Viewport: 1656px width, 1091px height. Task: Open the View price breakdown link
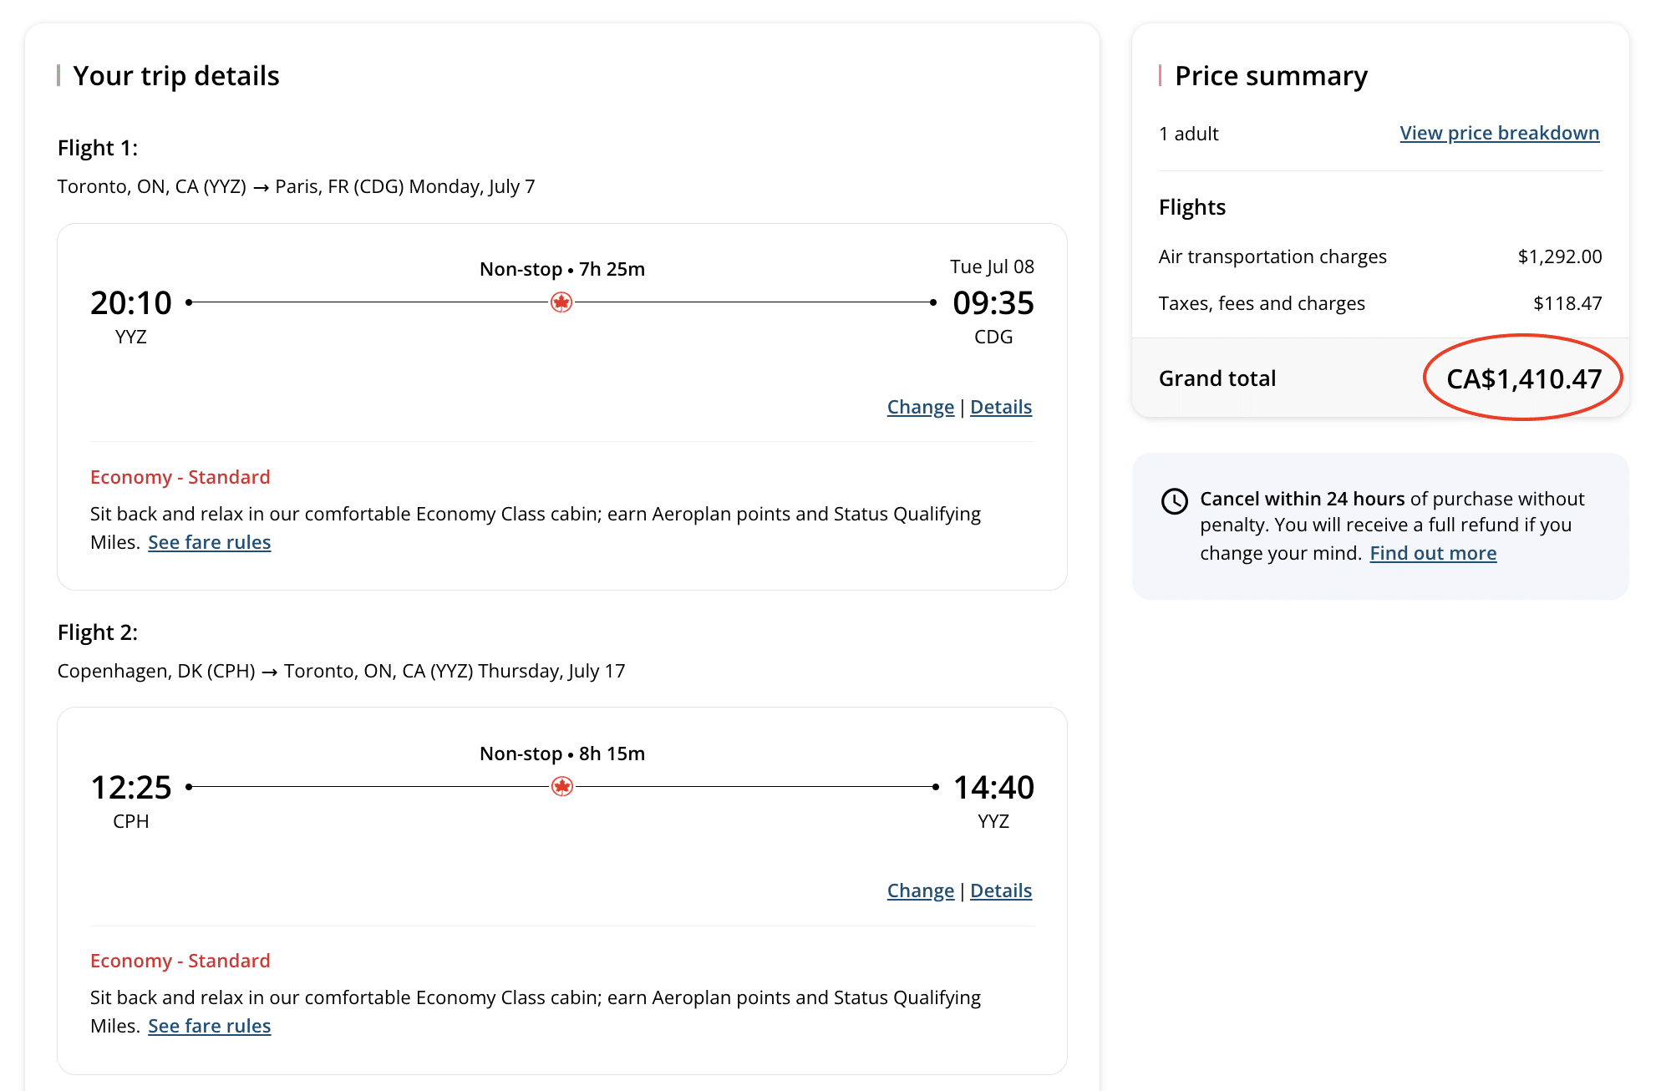point(1499,134)
